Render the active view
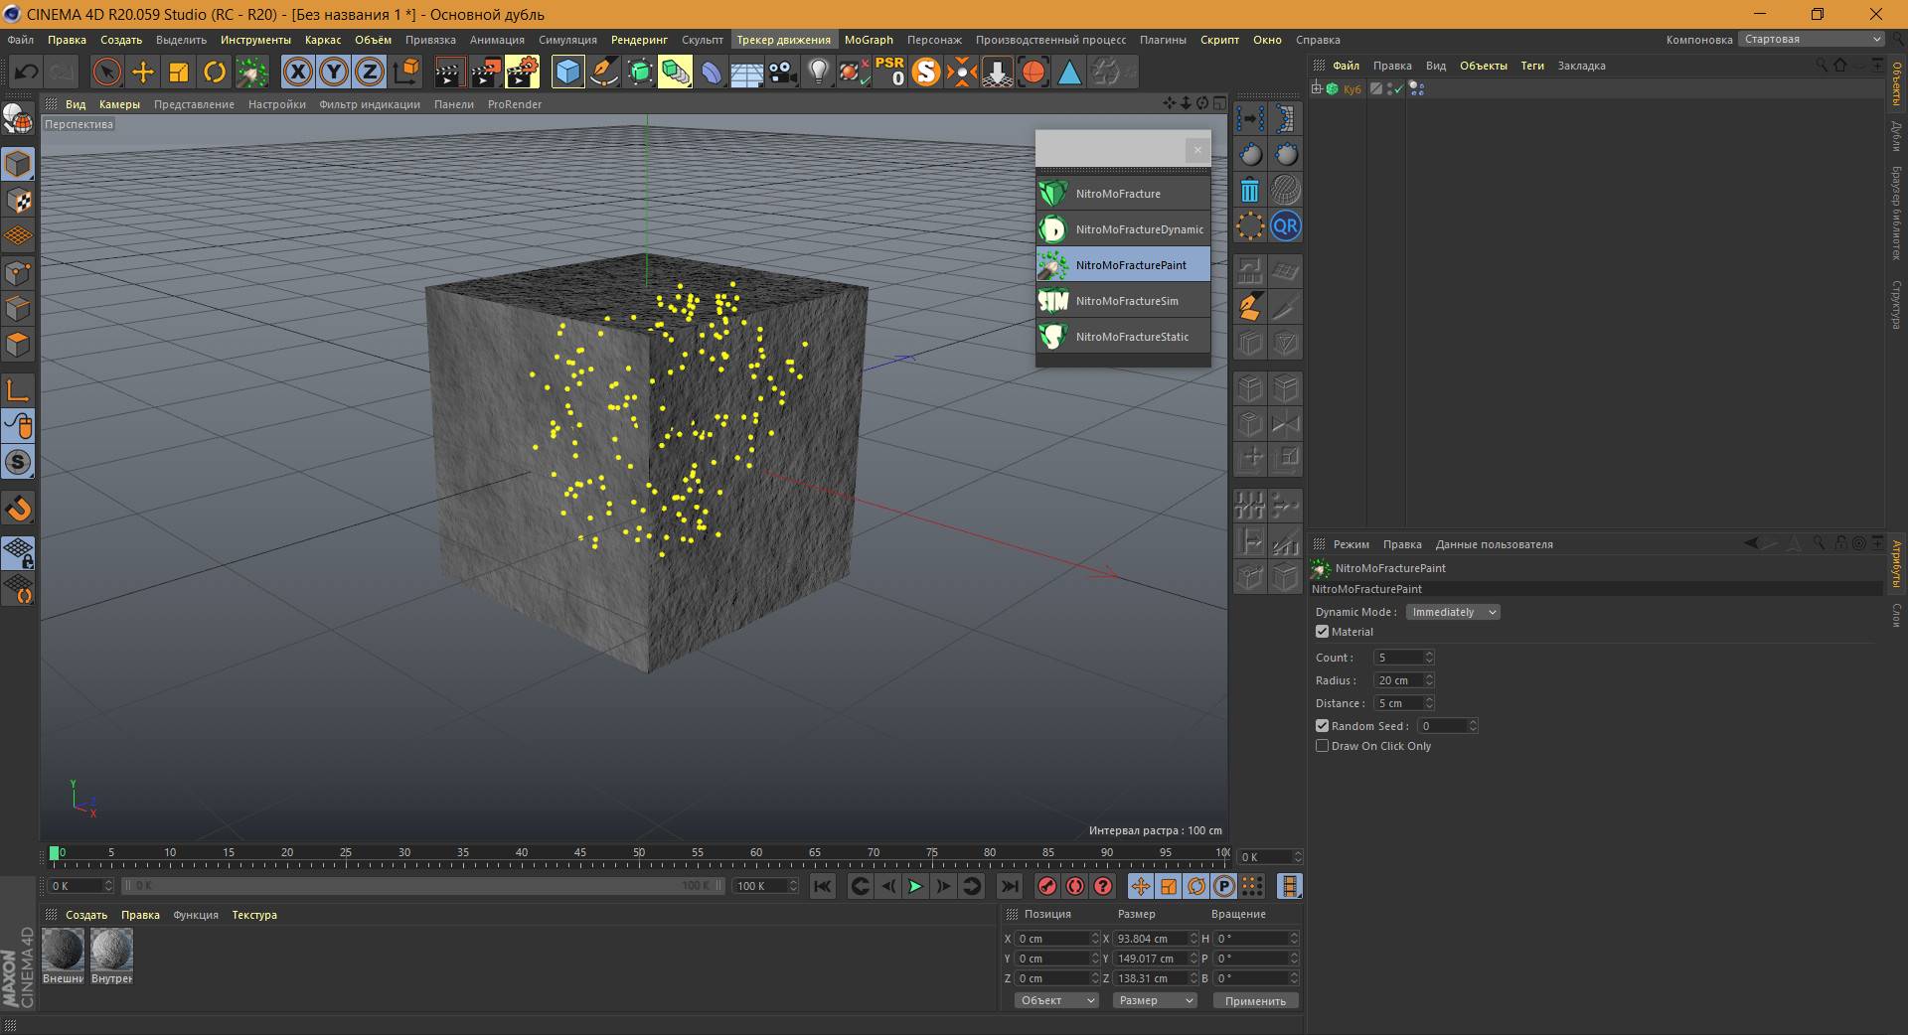This screenshot has height=1035, width=1908. point(449,72)
